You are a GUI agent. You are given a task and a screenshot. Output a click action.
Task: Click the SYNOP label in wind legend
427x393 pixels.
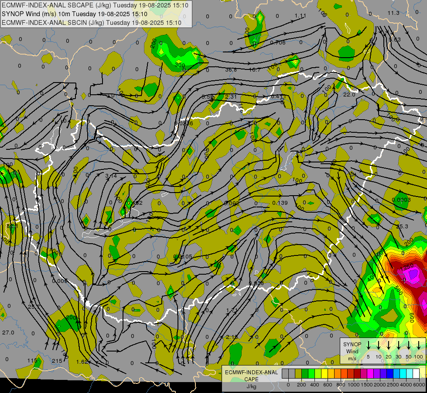pos(352,345)
